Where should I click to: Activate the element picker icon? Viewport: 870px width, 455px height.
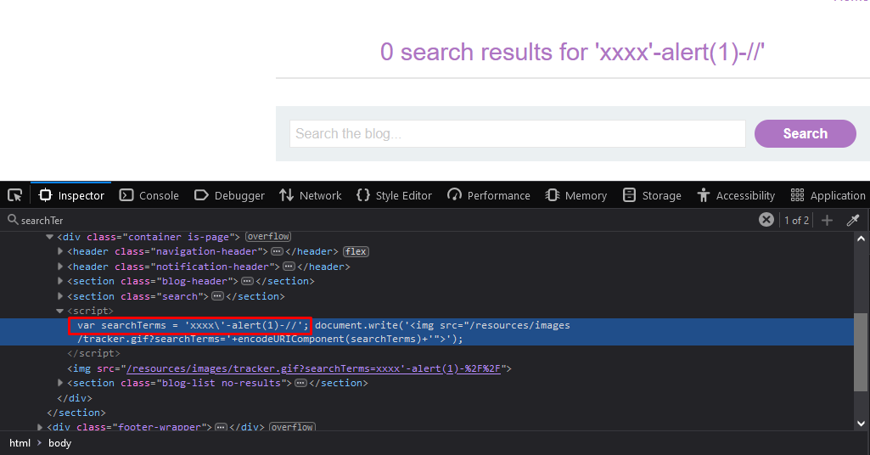[x=15, y=195]
